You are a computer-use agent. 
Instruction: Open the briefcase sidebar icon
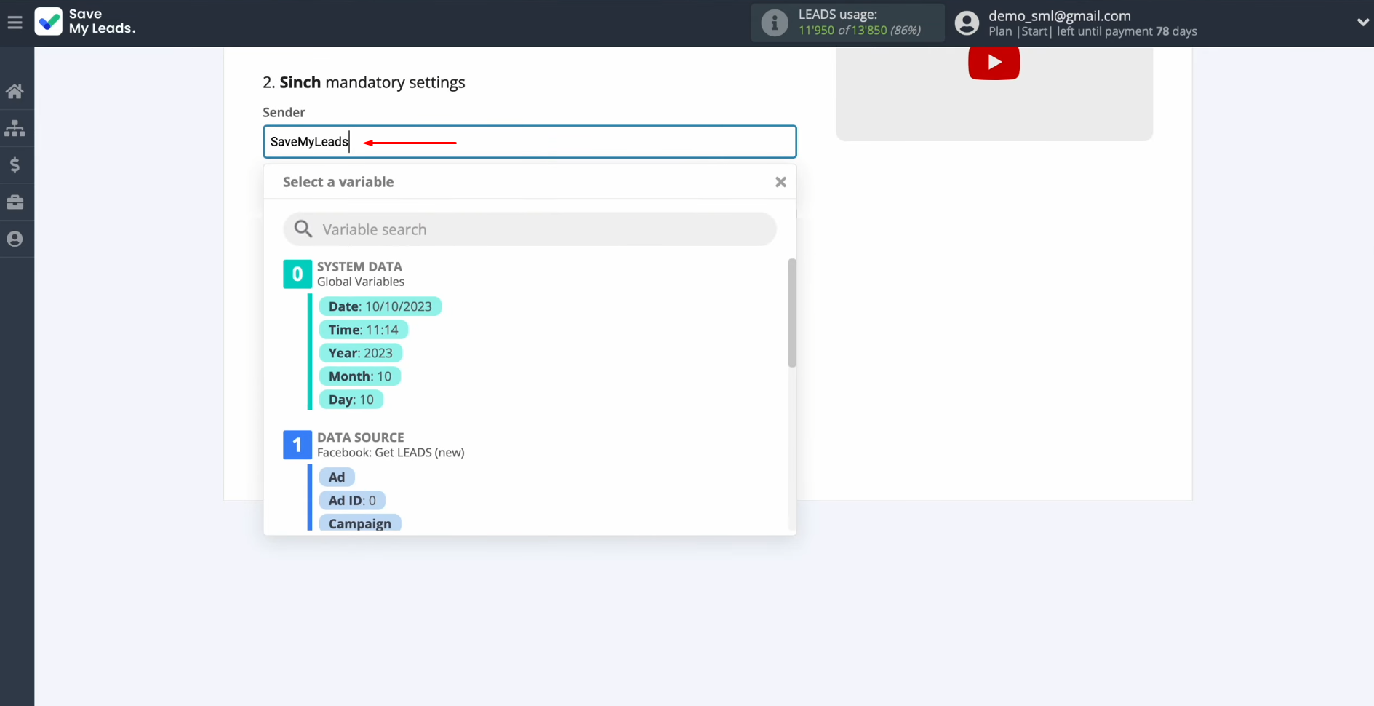coord(15,202)
